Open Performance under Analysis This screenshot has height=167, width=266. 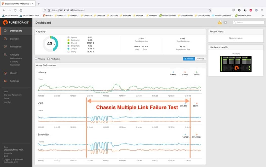click(x=16, y=58)
